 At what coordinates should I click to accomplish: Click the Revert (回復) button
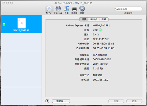point(116,101)
